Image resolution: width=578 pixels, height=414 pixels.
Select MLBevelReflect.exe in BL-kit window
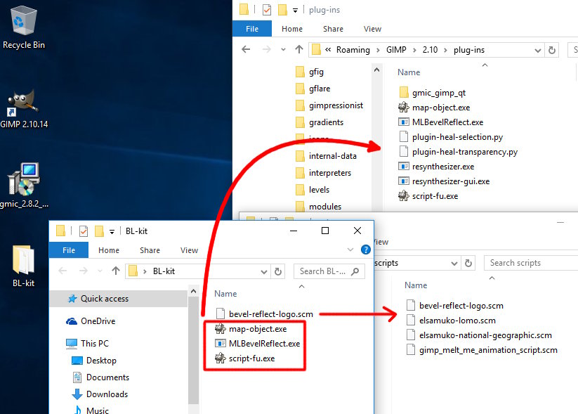(x=257, y=344)
